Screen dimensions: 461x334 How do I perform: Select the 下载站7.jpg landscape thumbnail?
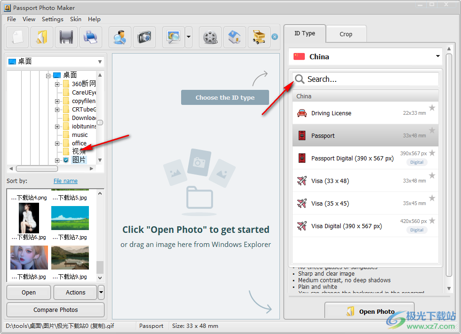[x=70, y=218]
